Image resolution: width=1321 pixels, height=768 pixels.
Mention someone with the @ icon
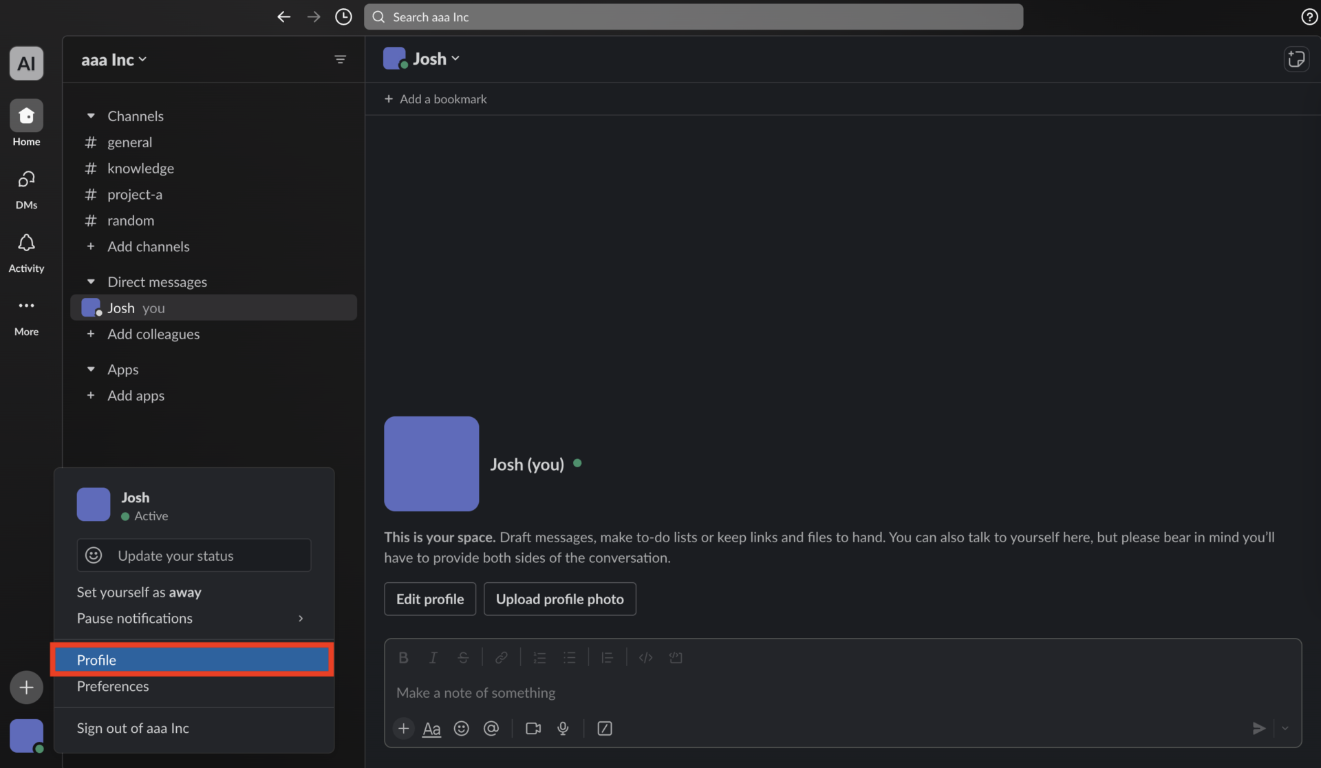[x=491, y=728]
